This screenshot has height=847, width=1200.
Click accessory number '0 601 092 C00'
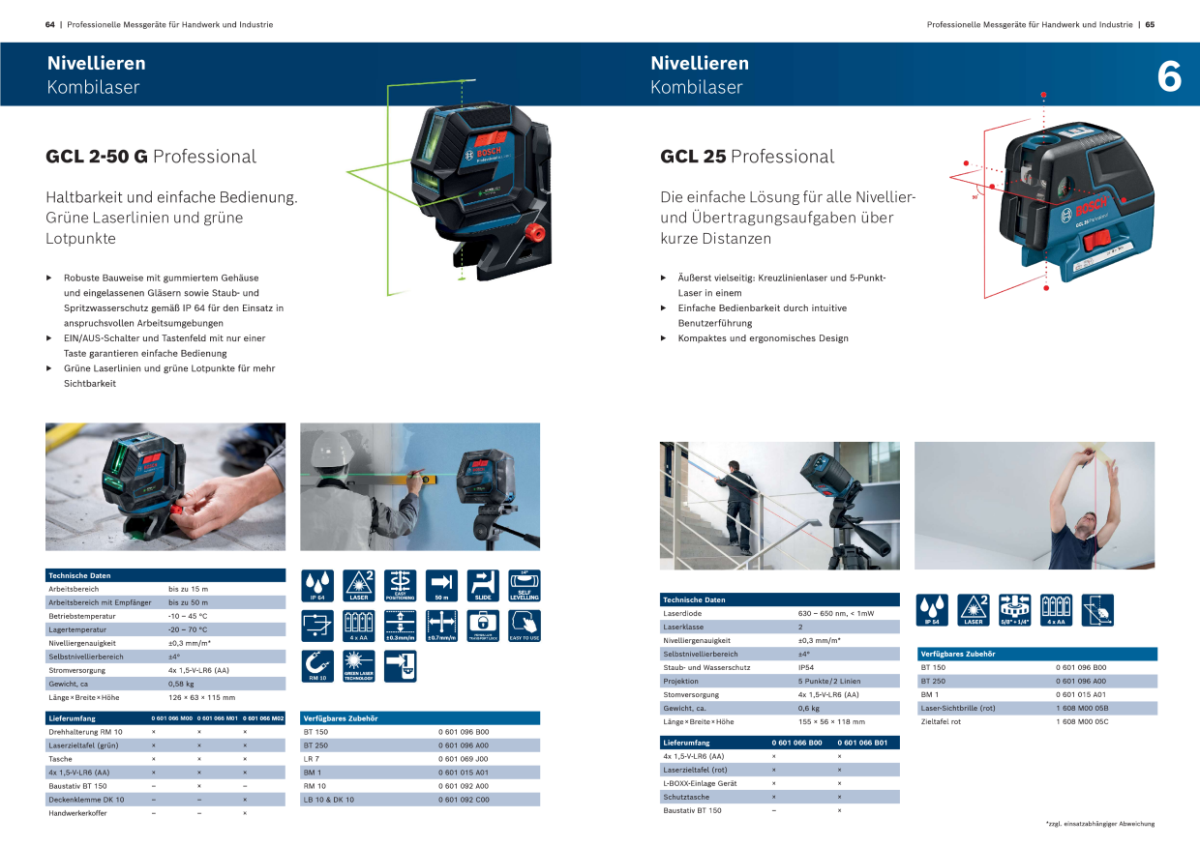tap(464, 800)
